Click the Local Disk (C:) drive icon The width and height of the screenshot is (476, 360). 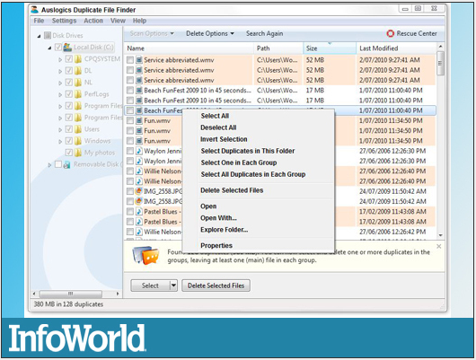[67, 47]
